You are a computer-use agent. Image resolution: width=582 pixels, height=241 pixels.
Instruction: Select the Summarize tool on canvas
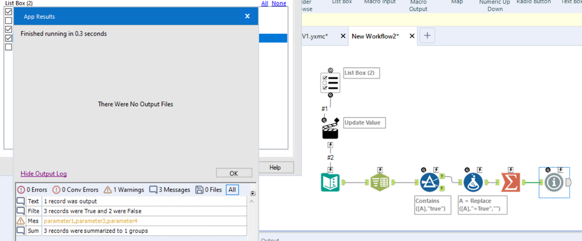[510, 182]
